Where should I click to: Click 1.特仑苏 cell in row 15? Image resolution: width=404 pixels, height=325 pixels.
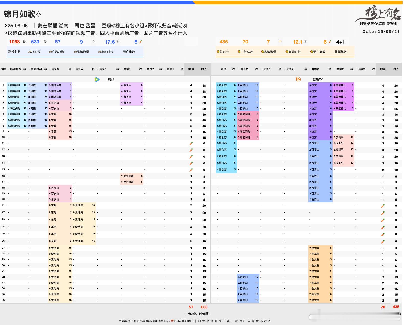point(226,169)
